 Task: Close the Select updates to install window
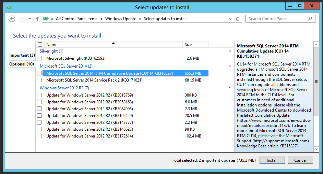(x=312, y=6)
